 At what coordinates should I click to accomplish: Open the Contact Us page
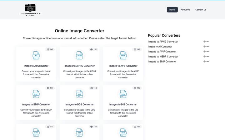(201, 10)
